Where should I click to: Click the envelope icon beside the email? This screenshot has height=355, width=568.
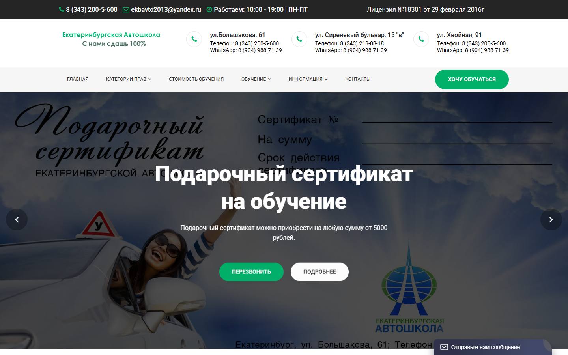pyautogui.click(x=126, y=9)
